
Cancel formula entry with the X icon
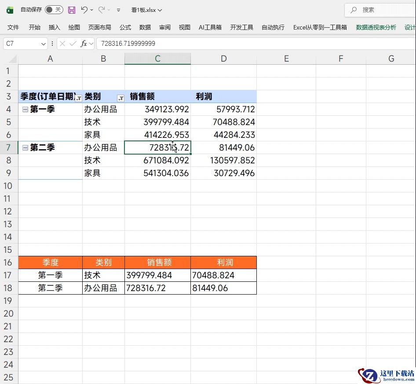point(62,44)
